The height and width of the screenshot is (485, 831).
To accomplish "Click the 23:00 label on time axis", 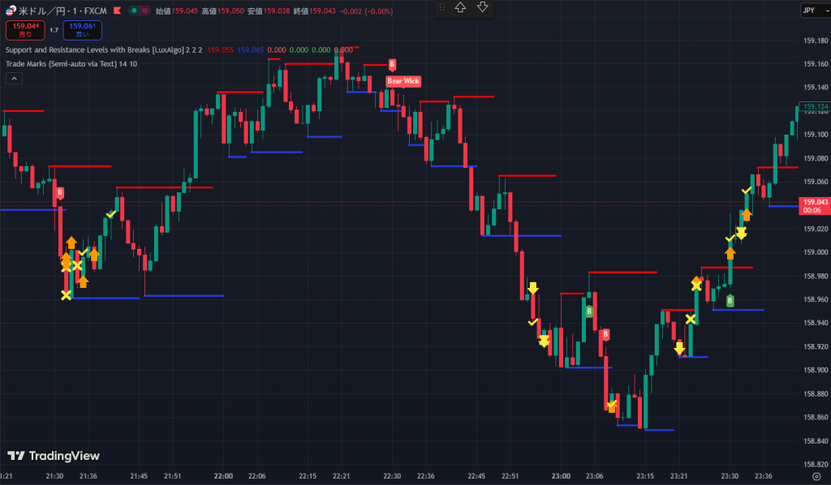I will [x=561, y=476].
